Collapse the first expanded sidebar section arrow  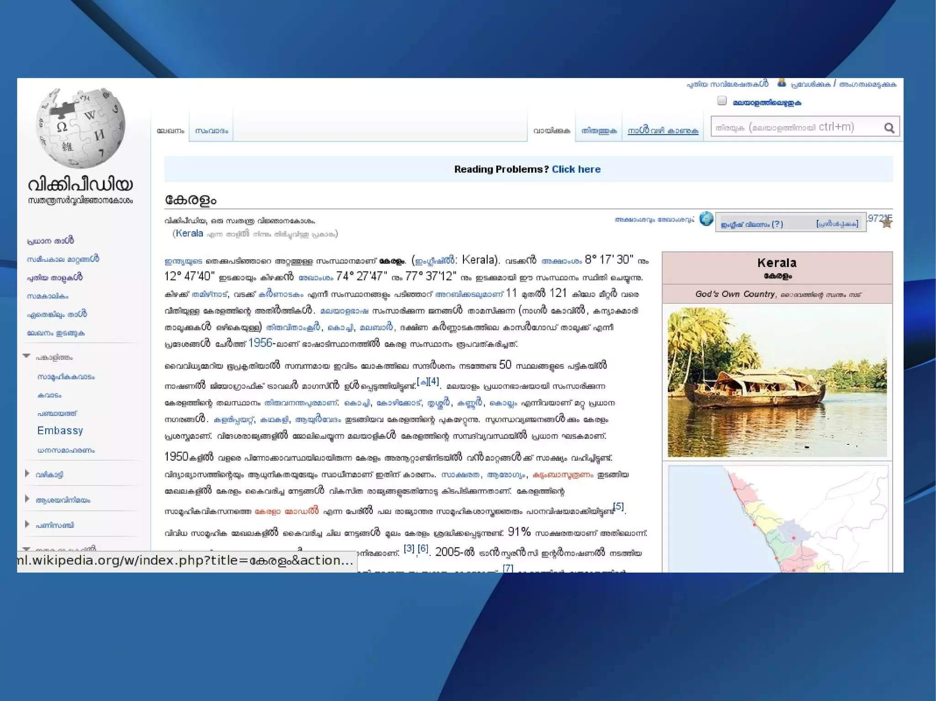click(27, 356)
